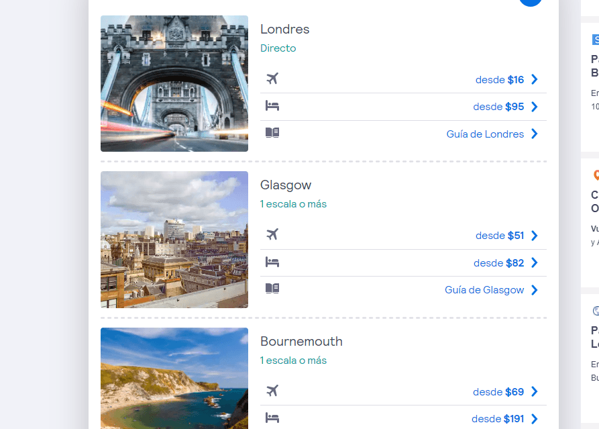Open the Guía de Glasgow link

tap(484, 289)
